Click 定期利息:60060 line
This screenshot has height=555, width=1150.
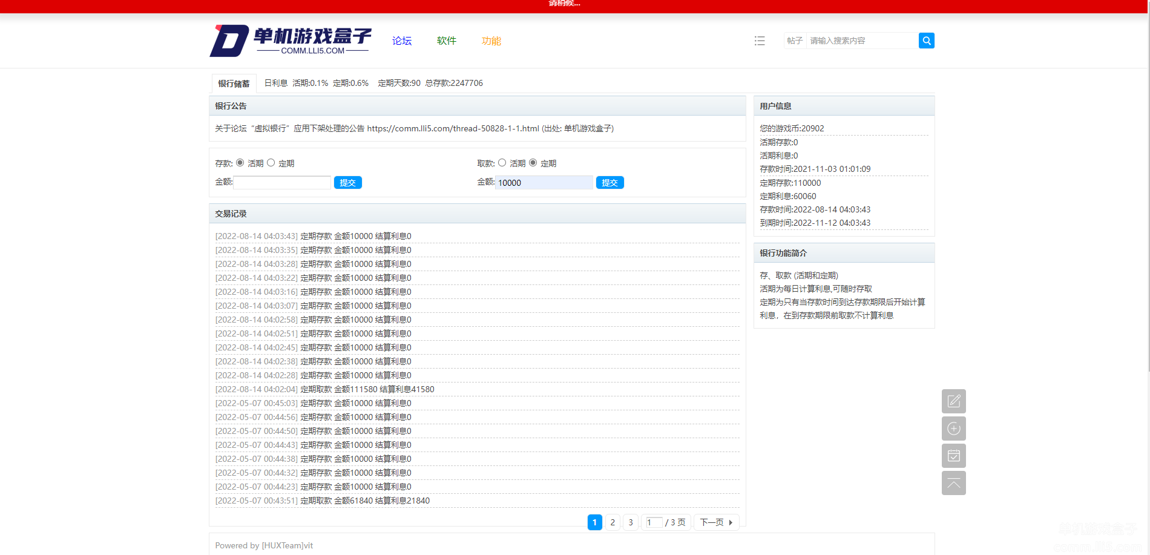pyautogui.click(x=788, y=196)
